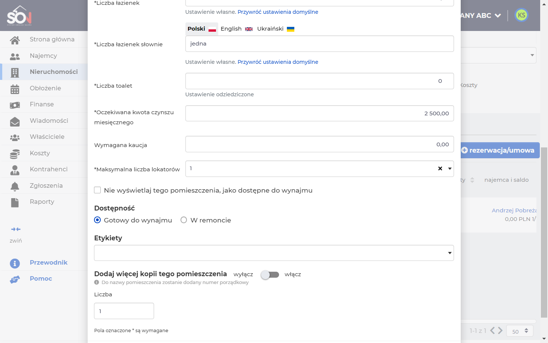Toggle Dodaj więcej kopii switch on
The height and width of the screenshot is (343, 548).
[270, 275]
